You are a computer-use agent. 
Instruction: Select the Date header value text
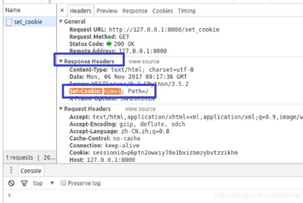click(x=137, y=76)
